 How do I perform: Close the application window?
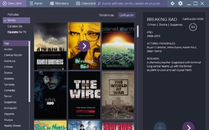point(202,3)
